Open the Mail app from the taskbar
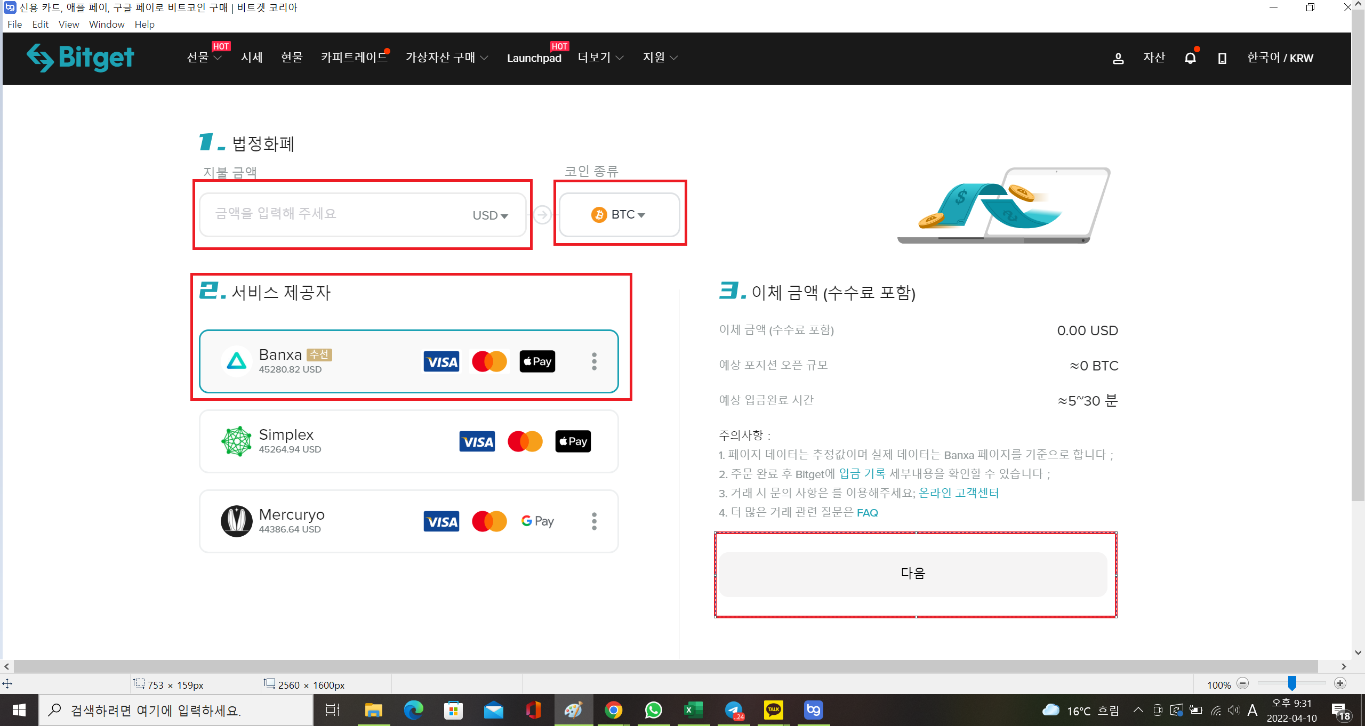This screenshot has height=726, width=1365. click(x=493, y=710)
